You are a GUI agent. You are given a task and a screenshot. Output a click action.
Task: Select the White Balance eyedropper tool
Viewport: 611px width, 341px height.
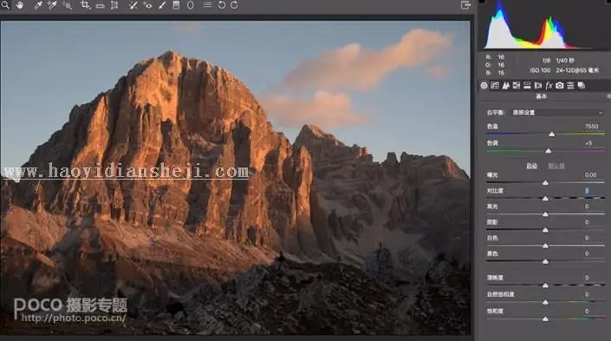coord(38,5)
